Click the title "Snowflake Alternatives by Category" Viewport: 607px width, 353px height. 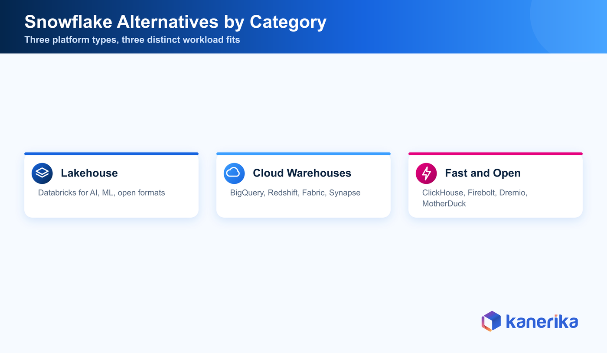click(x=175, y=22)
